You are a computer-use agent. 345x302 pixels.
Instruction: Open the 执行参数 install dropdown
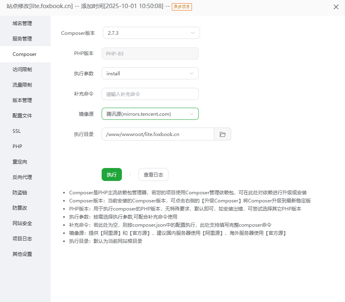(150, 73)
